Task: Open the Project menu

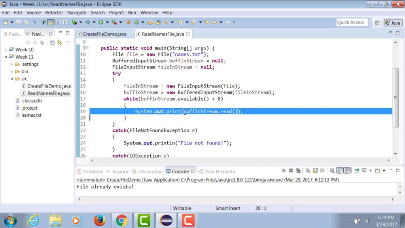Action: [x=116, y=13]
